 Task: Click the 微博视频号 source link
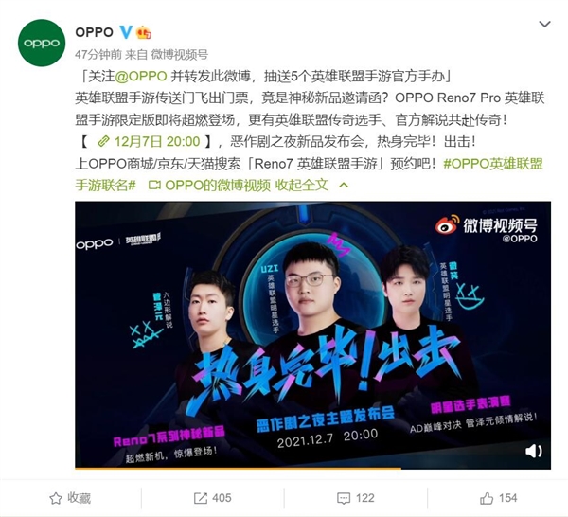click(x=179, y=54)
